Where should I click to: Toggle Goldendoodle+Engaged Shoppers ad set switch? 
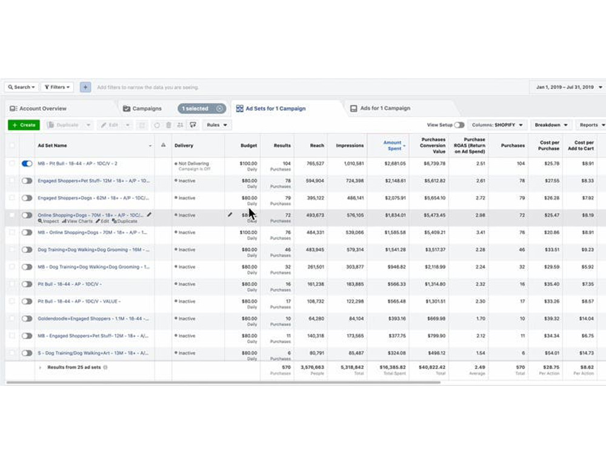[27, 318]
